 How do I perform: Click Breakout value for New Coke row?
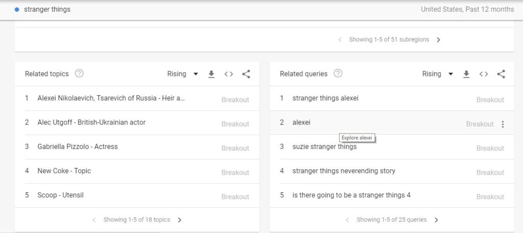(x=235, y=172)
